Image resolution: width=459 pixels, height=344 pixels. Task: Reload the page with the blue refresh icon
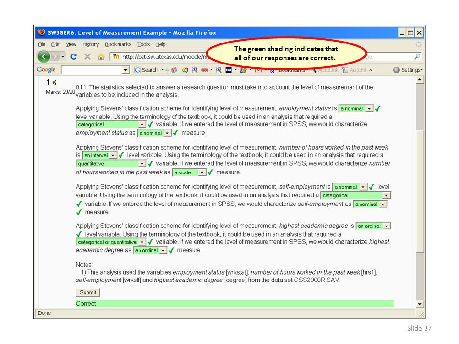[x=74, y=56]
